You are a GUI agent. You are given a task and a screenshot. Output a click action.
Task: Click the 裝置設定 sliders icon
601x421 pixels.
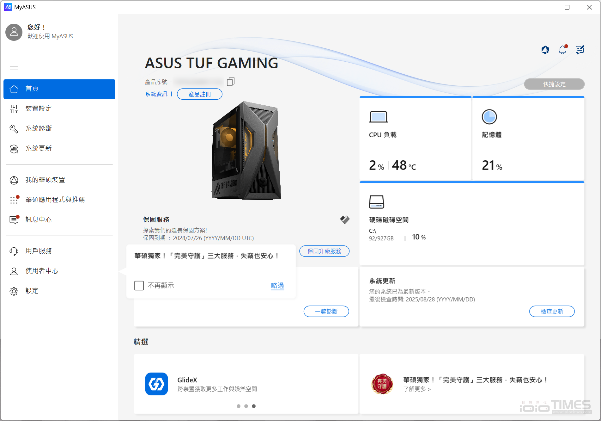click(x=14, y=109)
